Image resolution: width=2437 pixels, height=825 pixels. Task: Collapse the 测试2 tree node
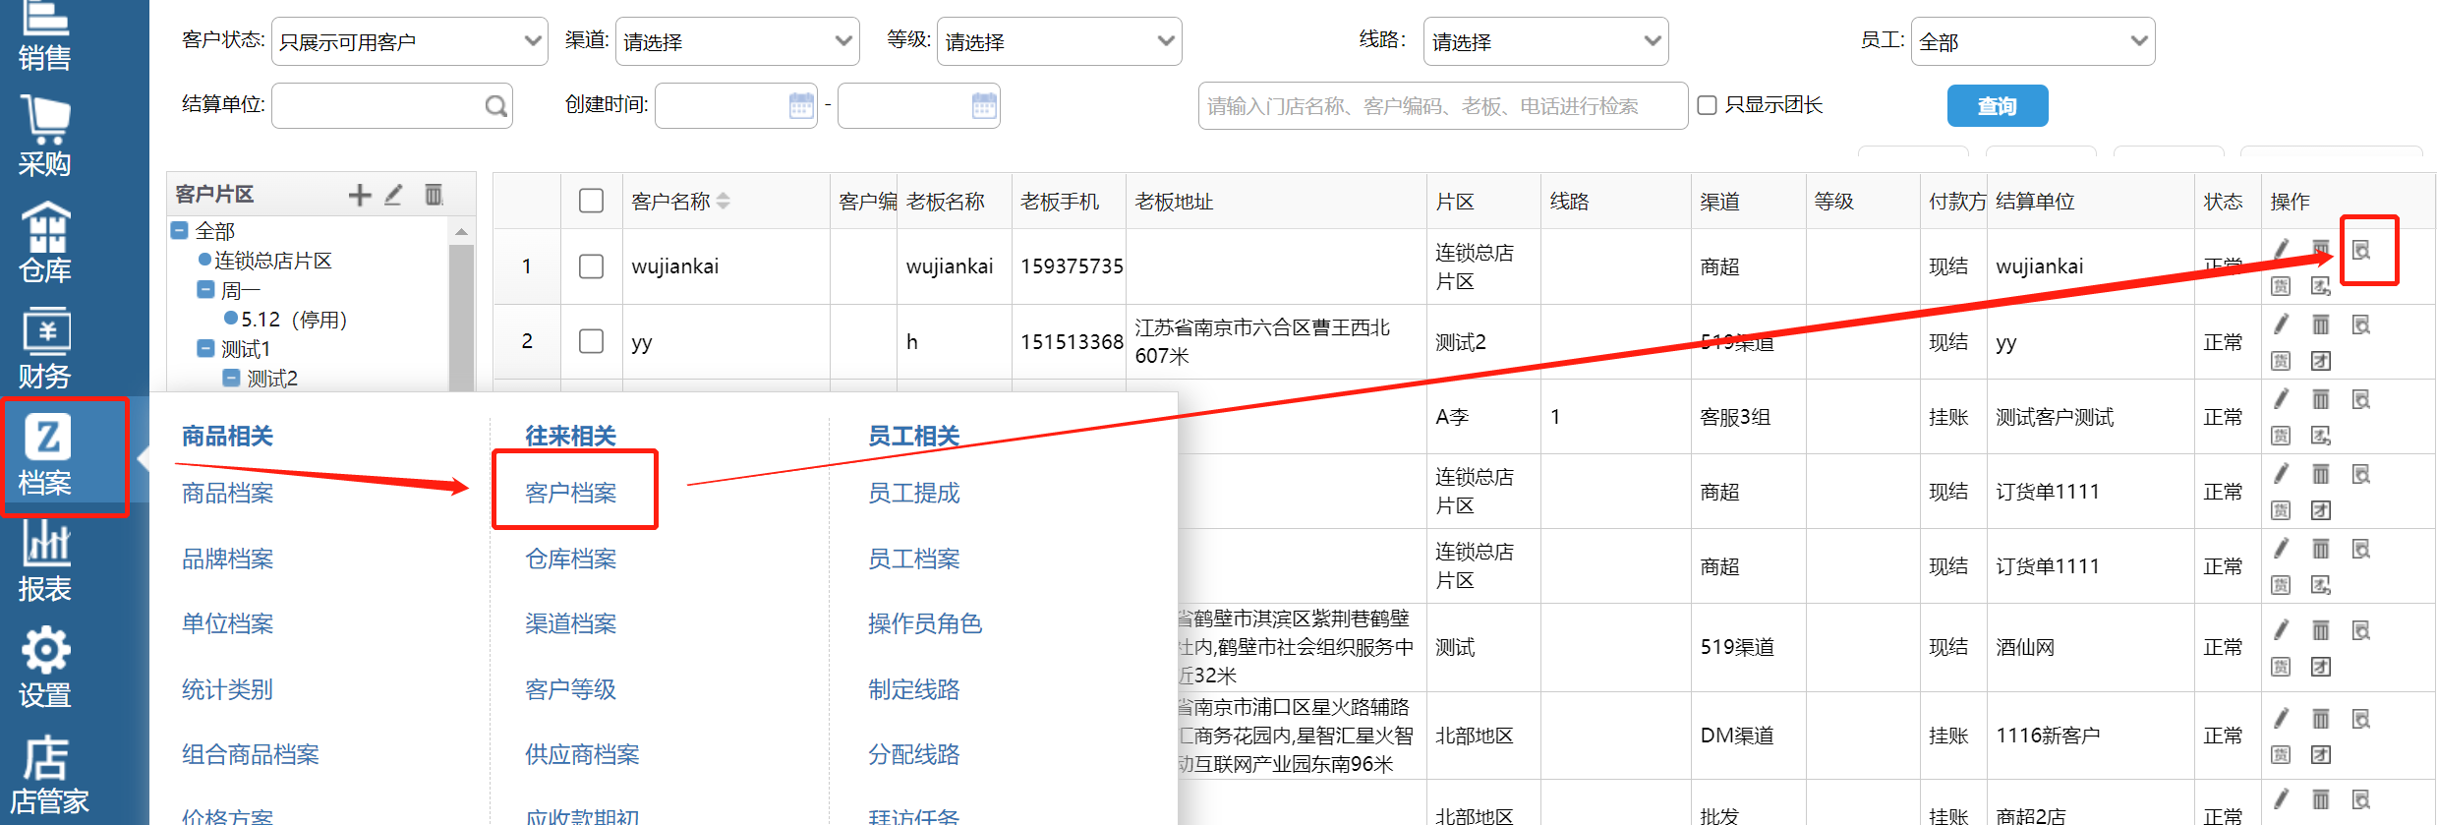tap(231, 378)
